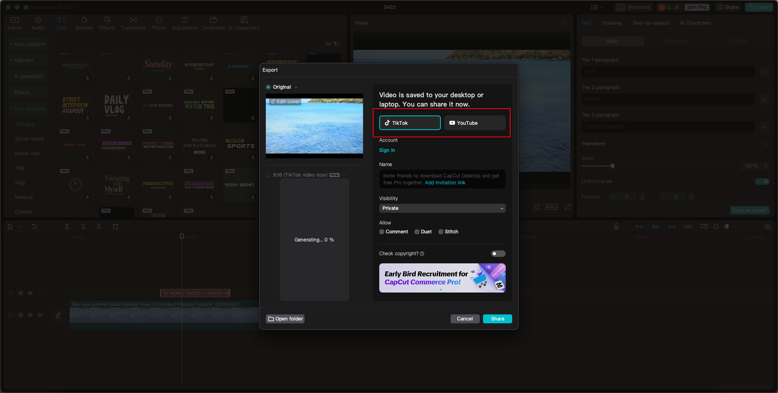This screenshot has width=778, height=393.
Task: Open the Transitions panel
Action: (133, 23)
